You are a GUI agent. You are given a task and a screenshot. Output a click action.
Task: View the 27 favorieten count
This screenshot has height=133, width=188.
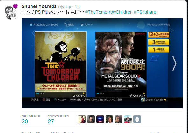(51, 121)
